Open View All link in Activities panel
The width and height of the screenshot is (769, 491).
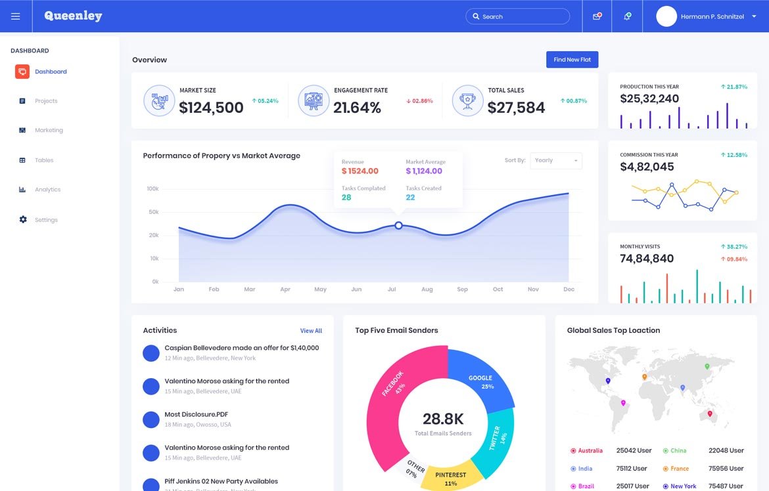311,330
